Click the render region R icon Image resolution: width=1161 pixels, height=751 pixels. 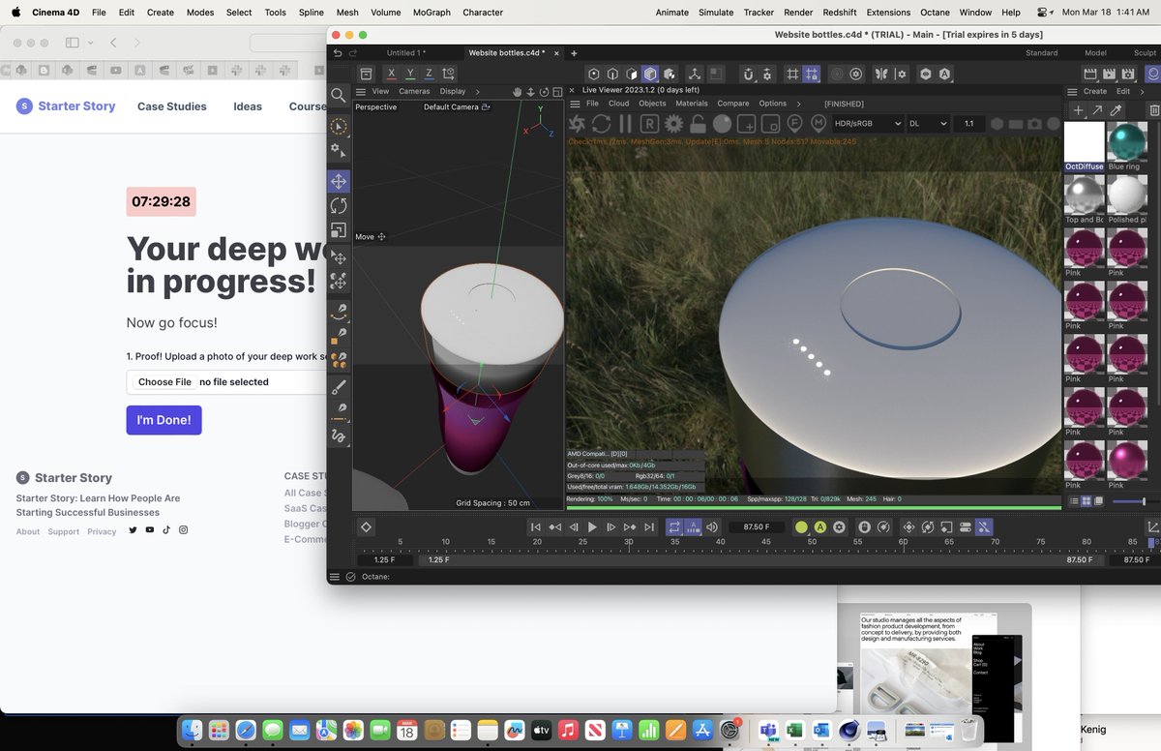click(x=649, y=124)
